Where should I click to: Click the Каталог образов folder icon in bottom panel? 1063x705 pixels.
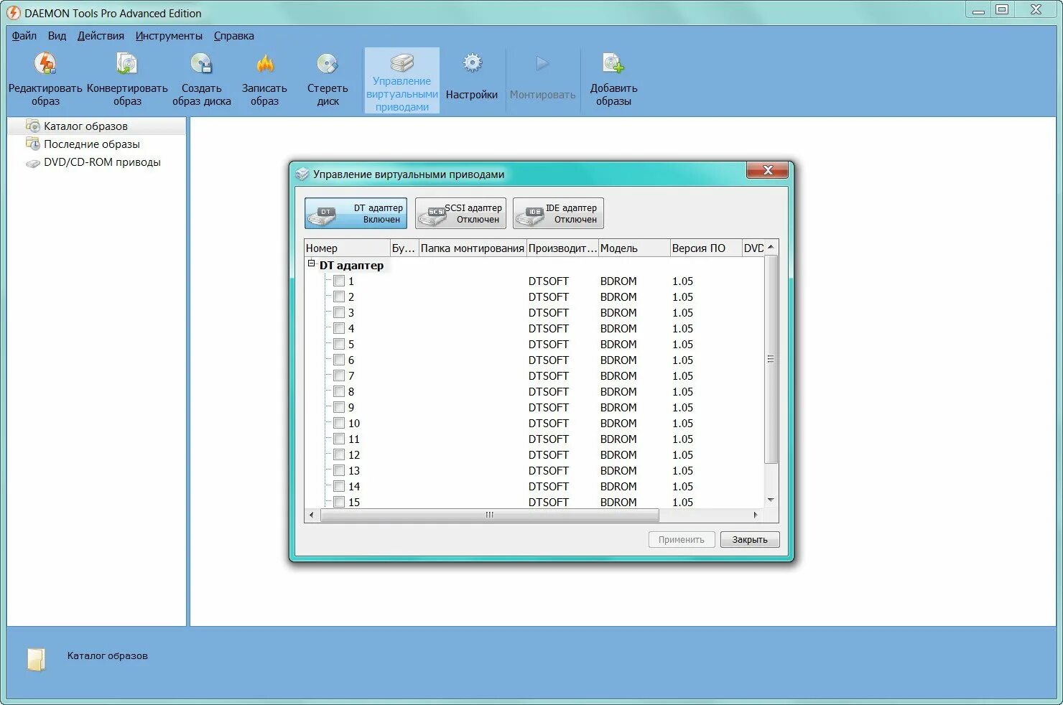click(x=36, y=659)
